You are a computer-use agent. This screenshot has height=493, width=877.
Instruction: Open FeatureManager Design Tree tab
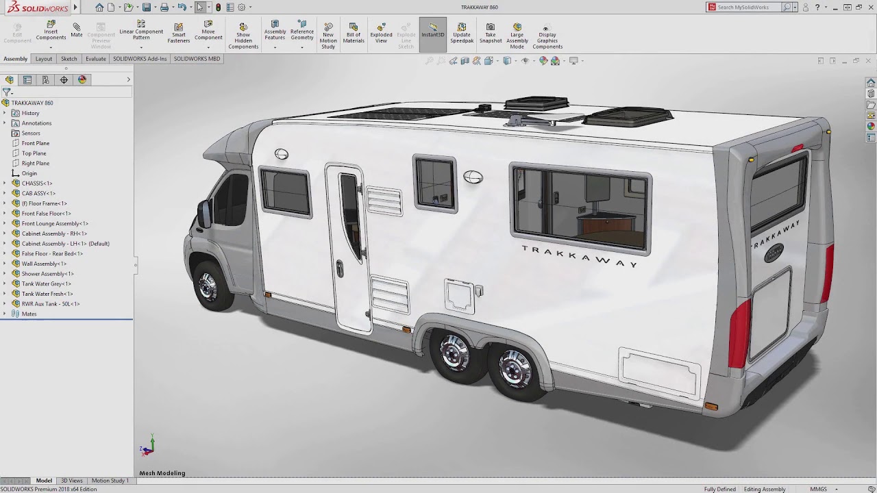pyautogui.click(x=10, y=79)
